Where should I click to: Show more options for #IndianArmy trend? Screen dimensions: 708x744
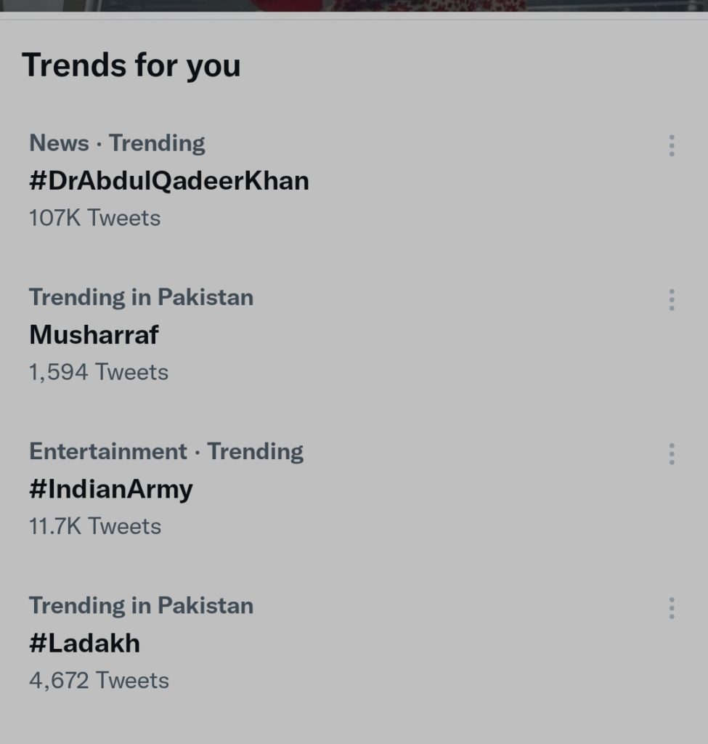click(672, 453)
